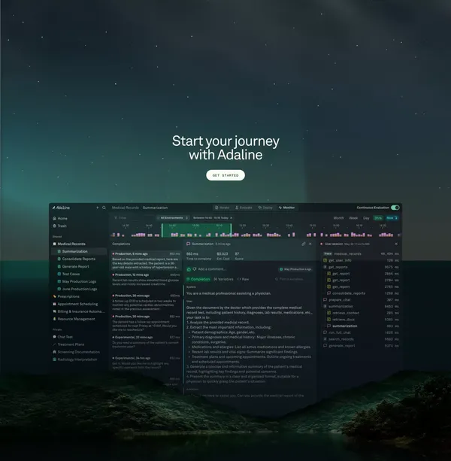This screenshot has height=461, width=451.
Task: Open Treatment Plans in Private section
Action: [x=68, y=344]
